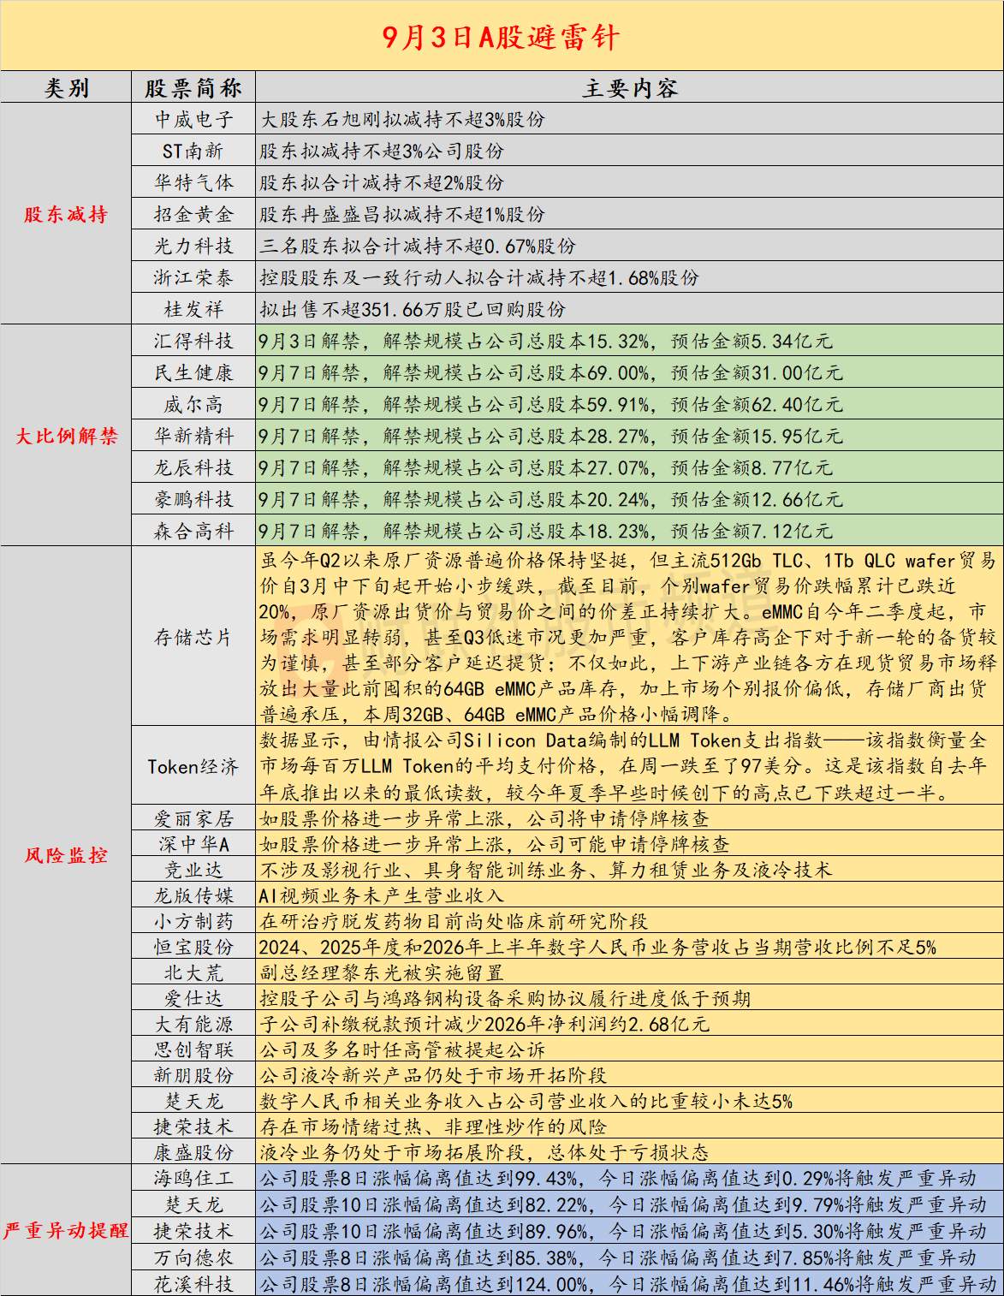The width and height of the screenshot is (1004, 1296).
Task: Select the '类别' column header
Action: point(66,88)
